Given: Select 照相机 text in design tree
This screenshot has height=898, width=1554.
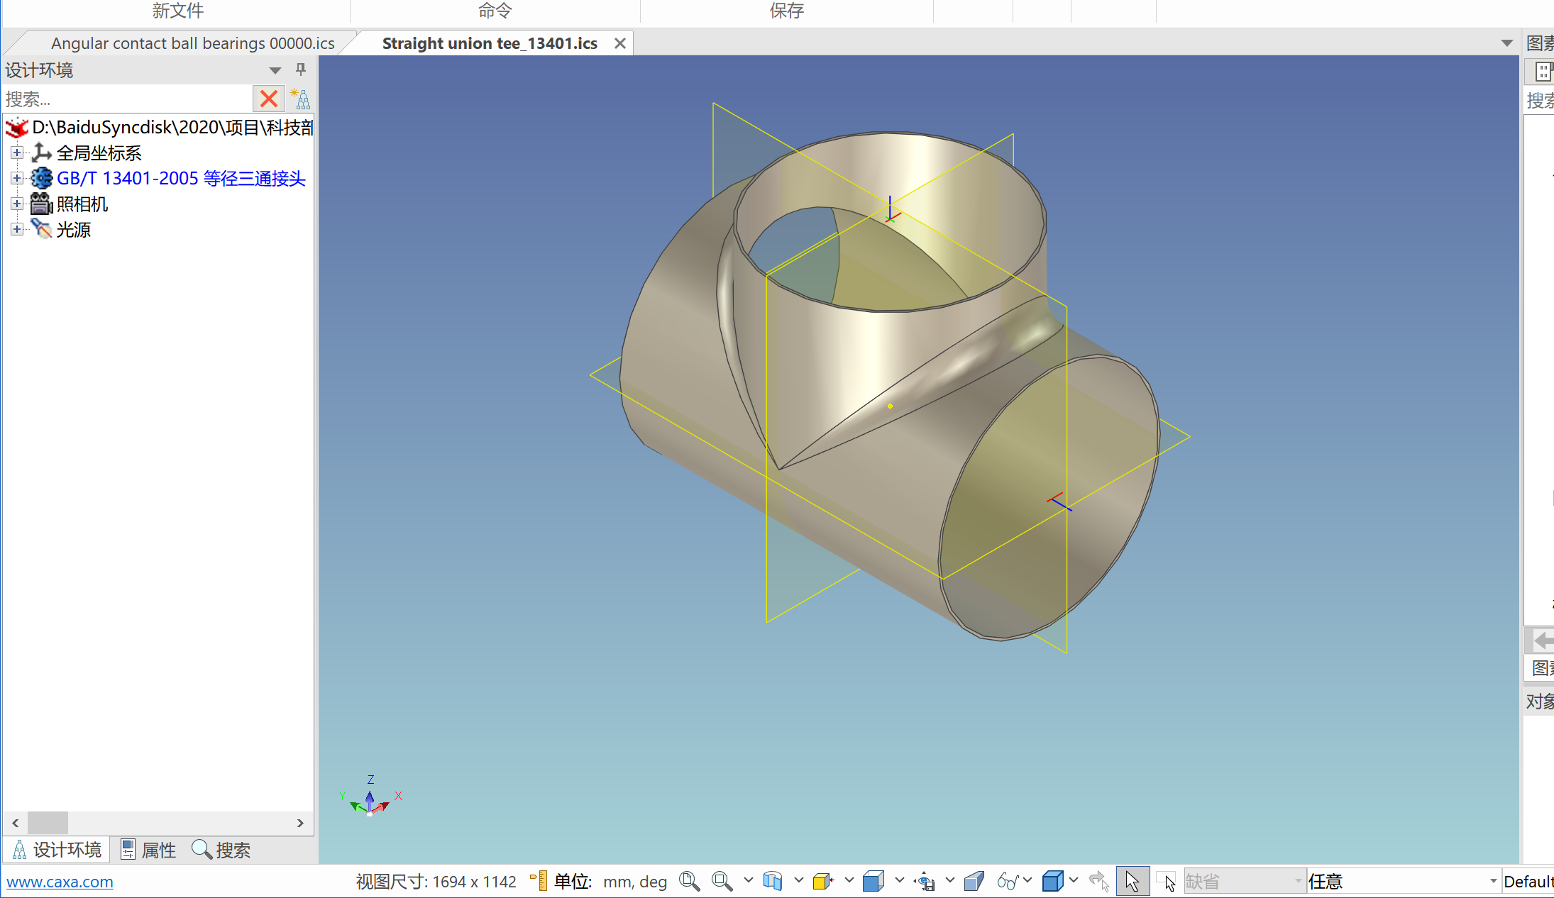Looking at the screenshot, I should coord(82,204).
